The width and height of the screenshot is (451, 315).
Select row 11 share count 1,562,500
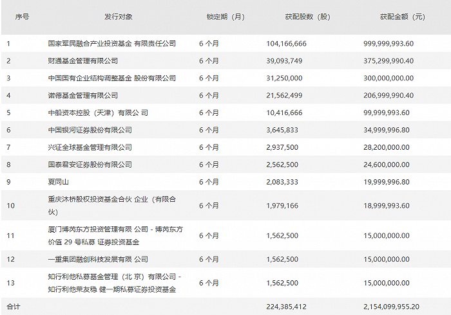[x=282, y=235]
